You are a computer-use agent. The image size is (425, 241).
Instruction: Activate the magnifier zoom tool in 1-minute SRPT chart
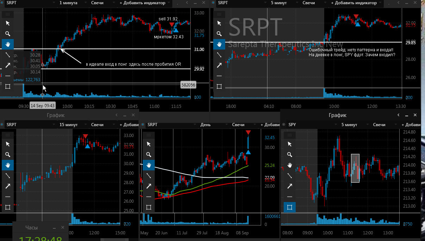8,34
